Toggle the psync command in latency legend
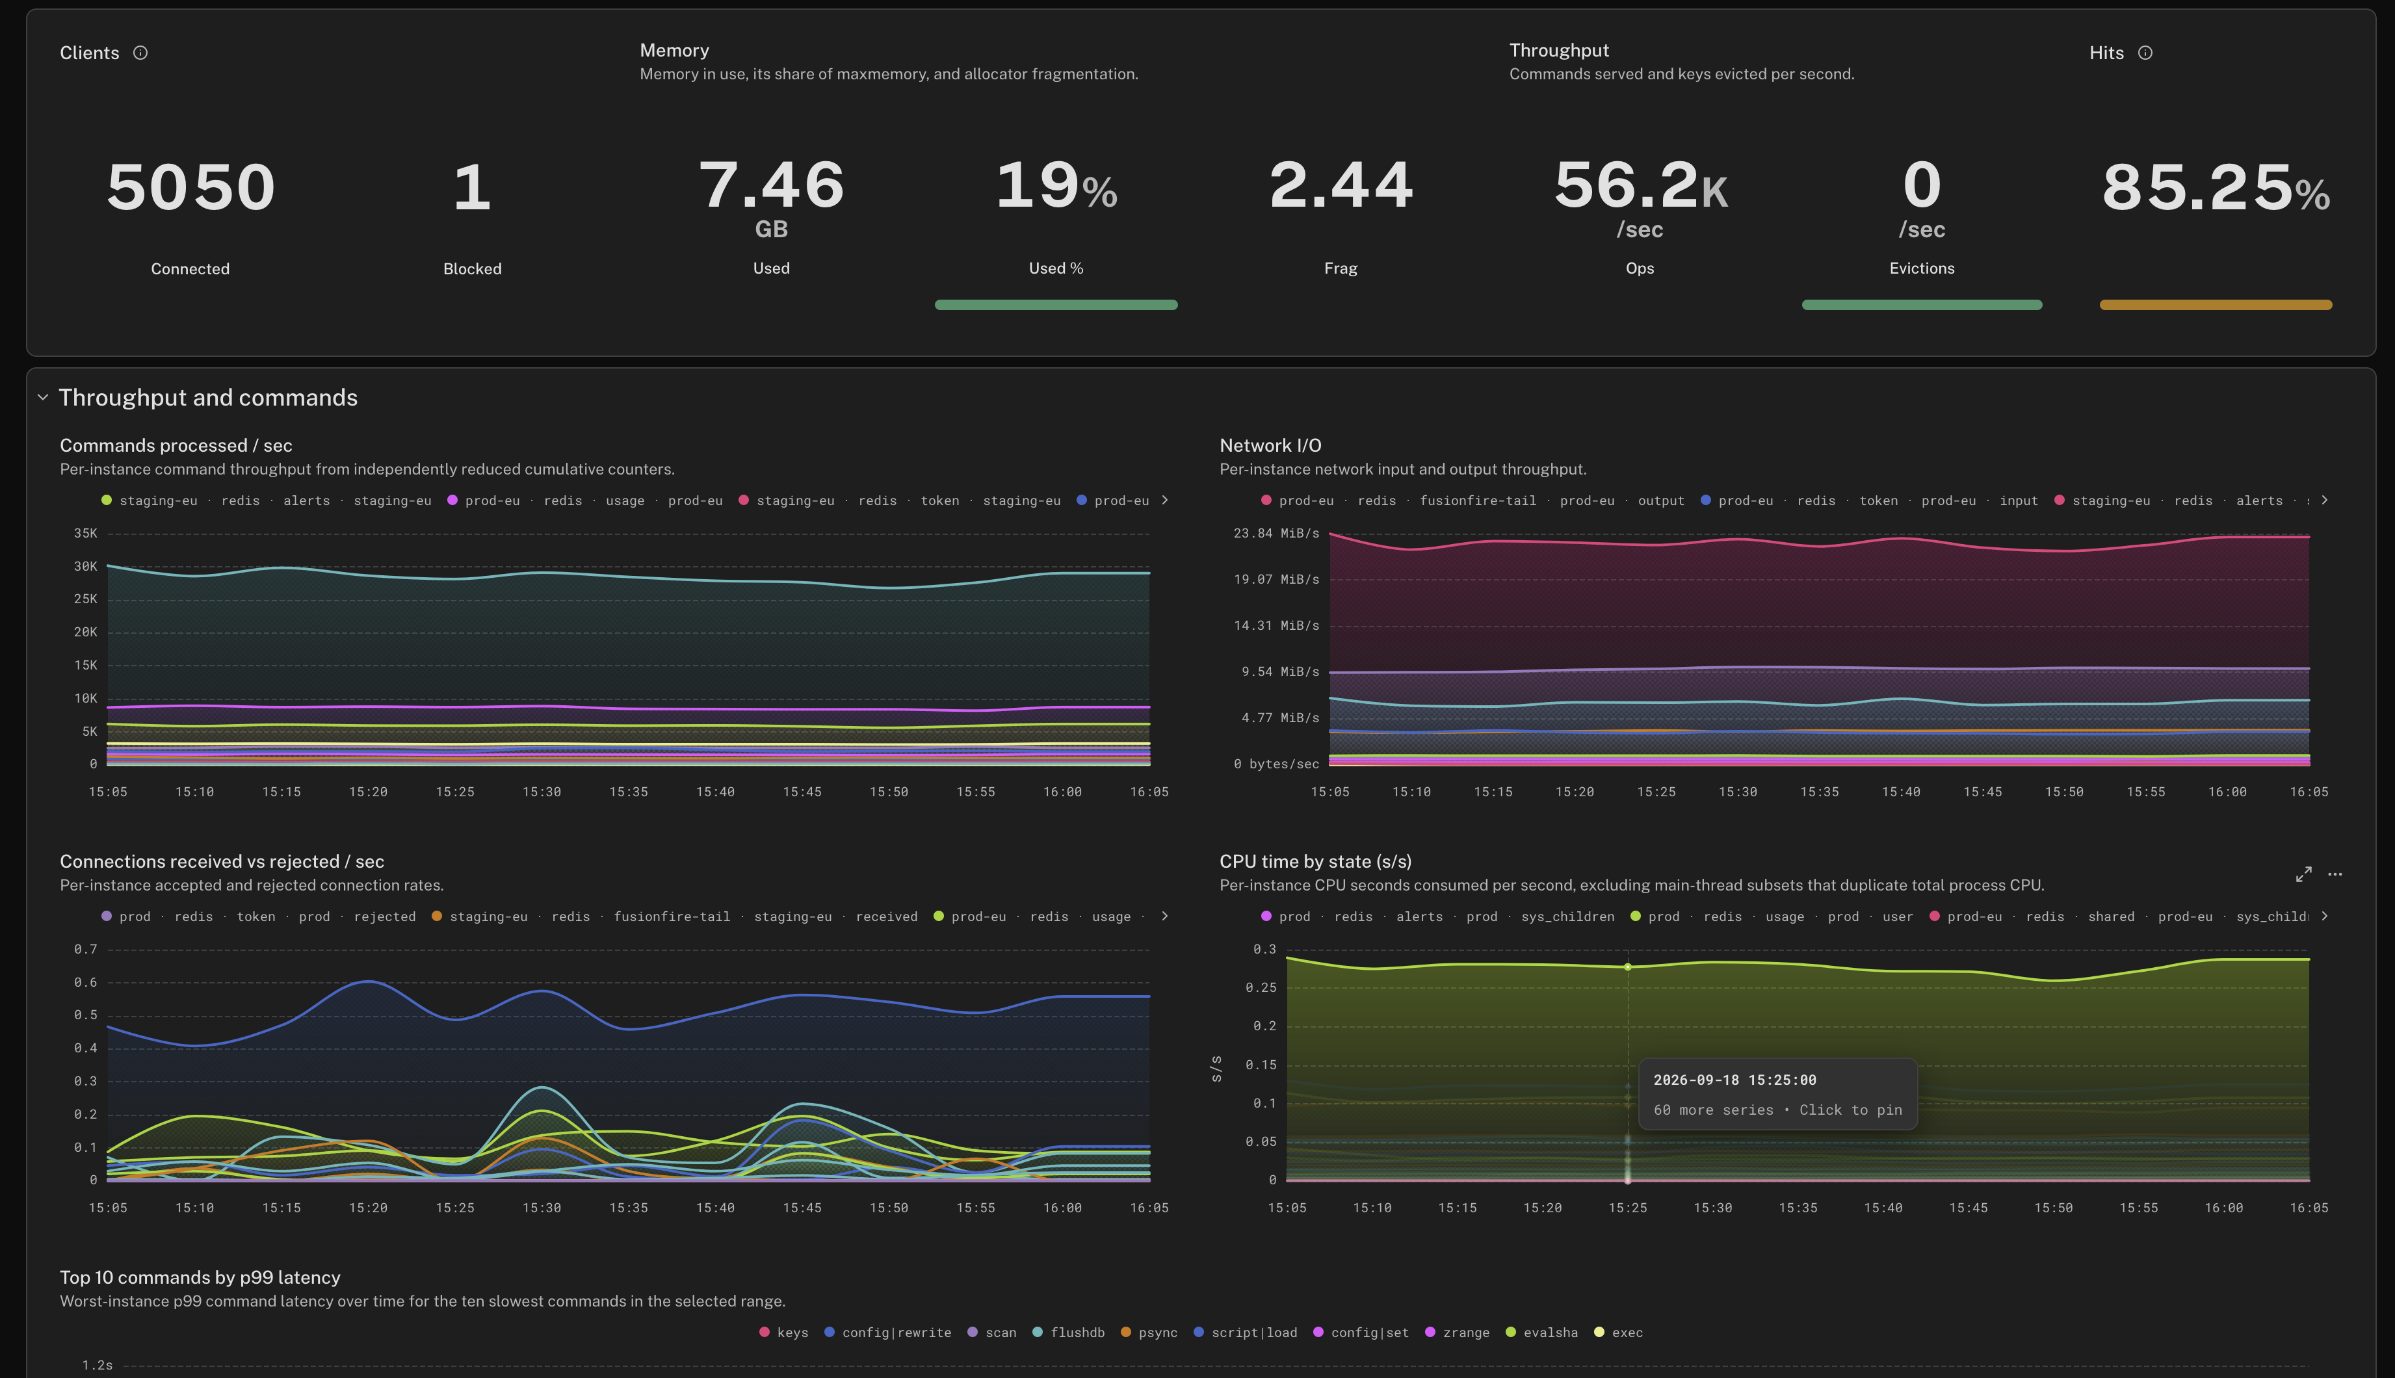This screenshot has width=2395, height=1378. coord(1149,1332)
